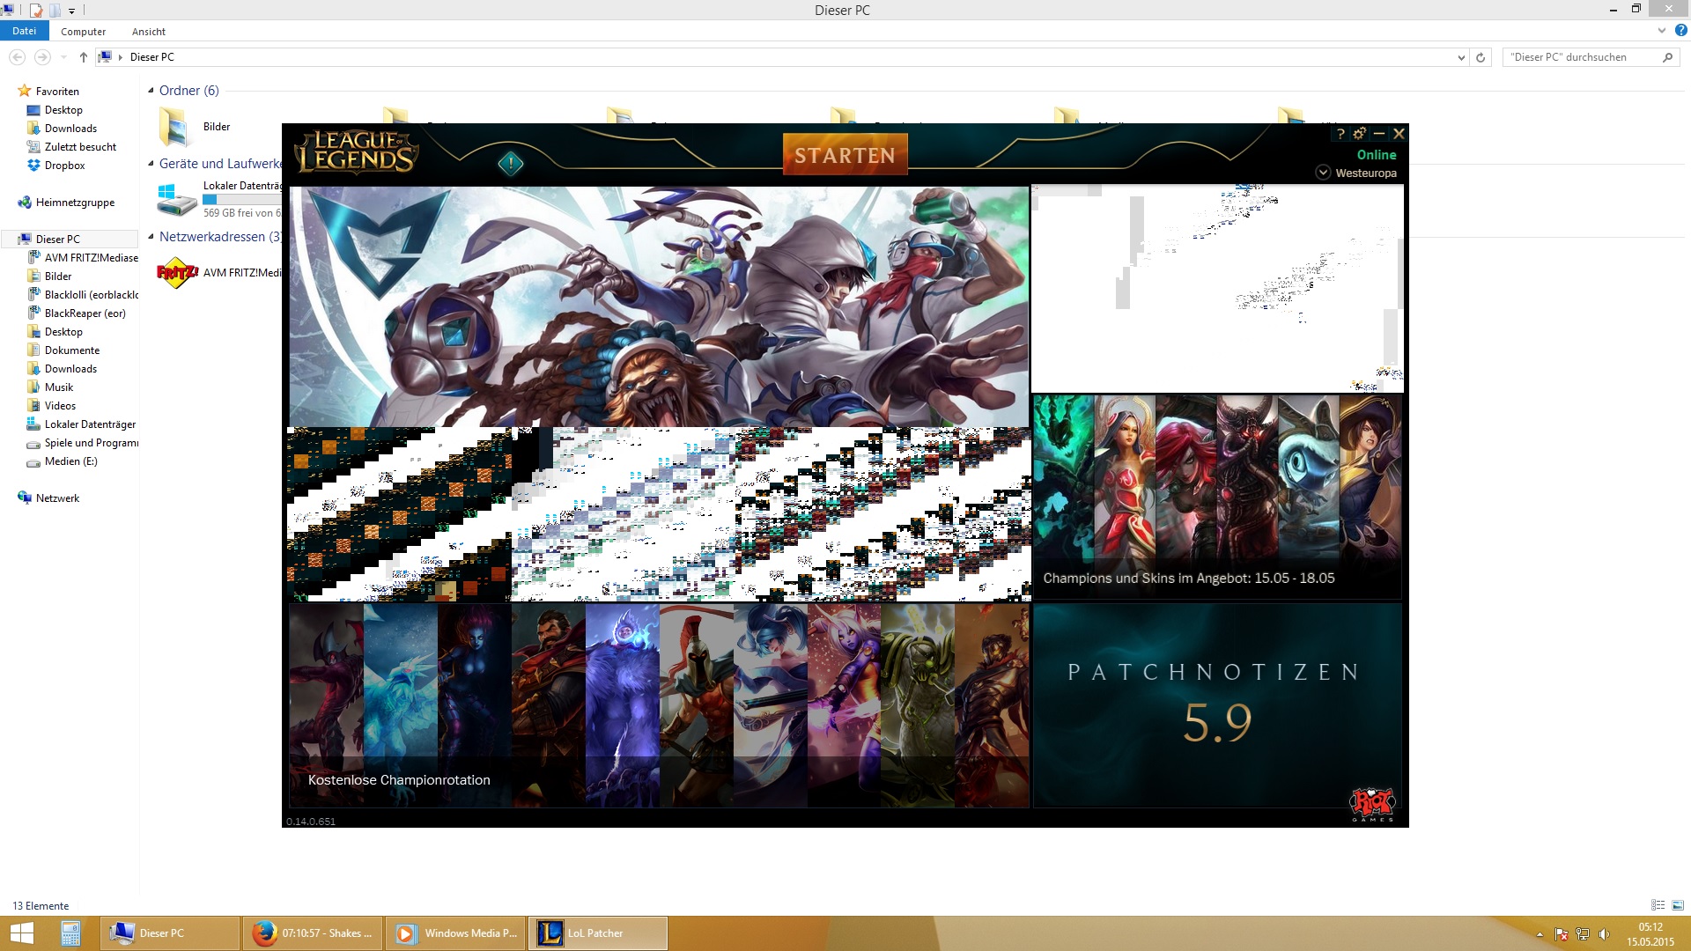Navigate up one folder level
Viewport: 1691px width, 951px height.
click(83, 57)
